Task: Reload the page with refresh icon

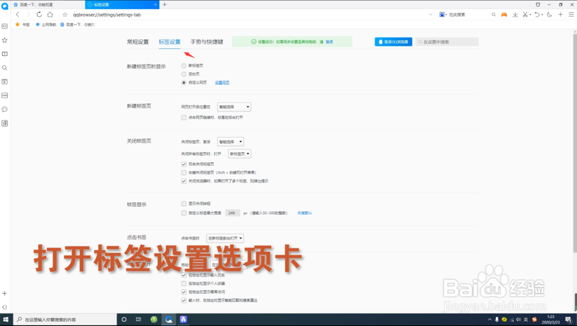Action: coord(39,15)
